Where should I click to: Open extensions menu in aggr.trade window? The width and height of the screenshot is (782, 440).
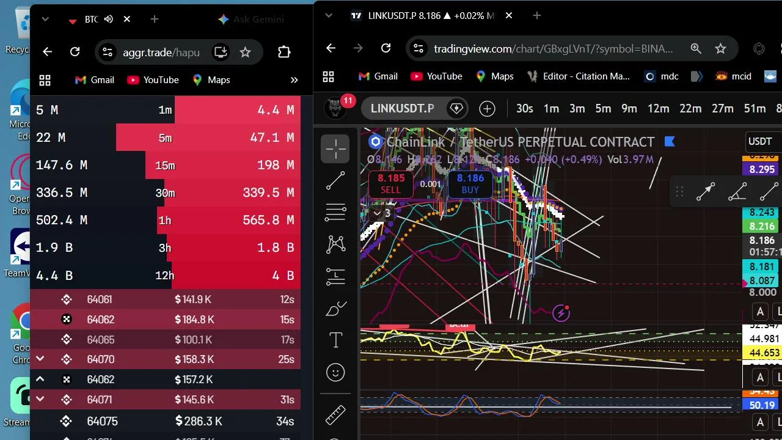pyautogui.click(x=284, y=52)
